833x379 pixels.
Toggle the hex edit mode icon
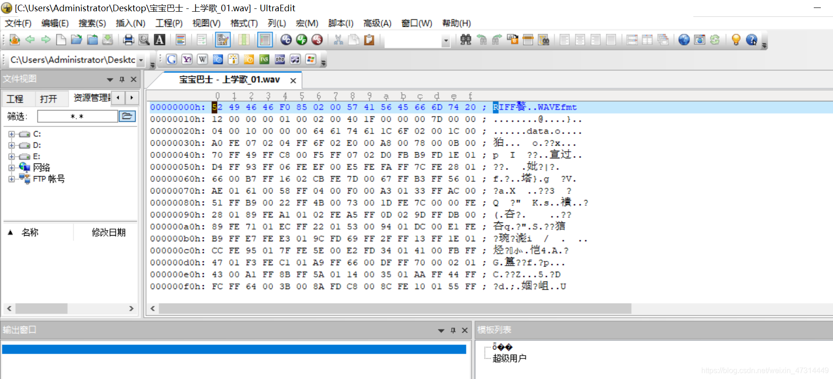(223, 40)
